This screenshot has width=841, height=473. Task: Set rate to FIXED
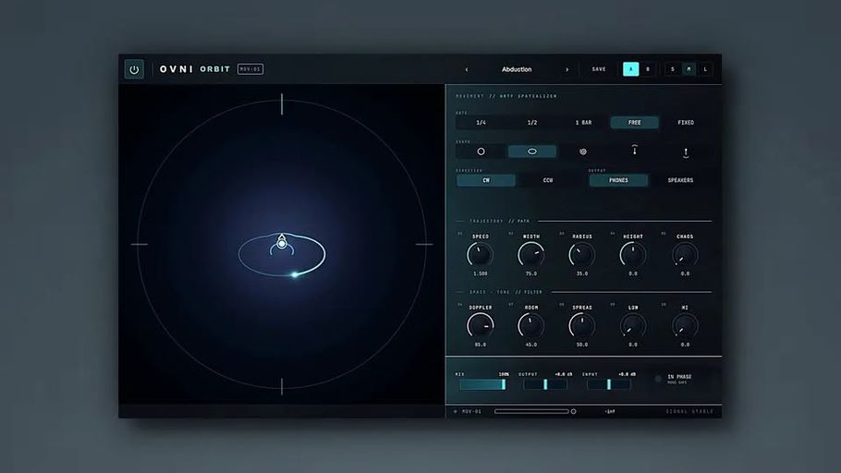(x=686, y=123)
